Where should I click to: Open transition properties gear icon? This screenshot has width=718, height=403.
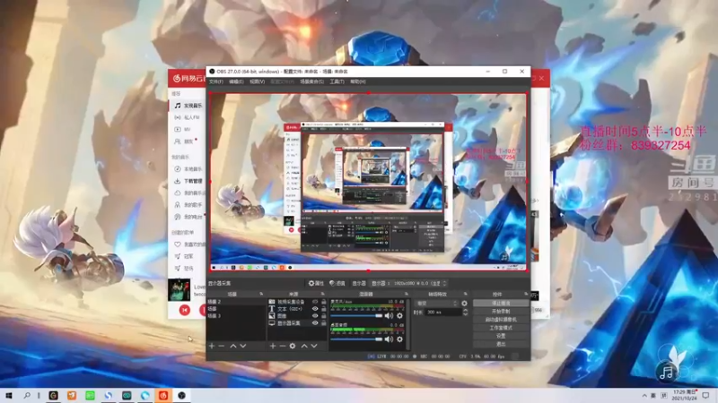click(x=464, y=304)
